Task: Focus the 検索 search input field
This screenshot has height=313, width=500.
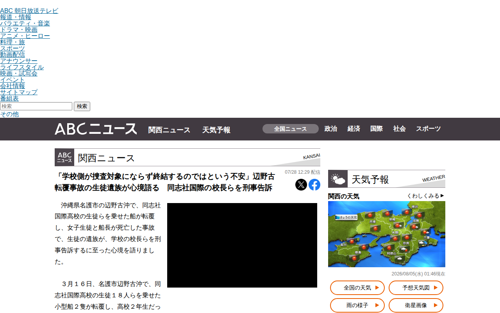Action: tap(36, 106)
